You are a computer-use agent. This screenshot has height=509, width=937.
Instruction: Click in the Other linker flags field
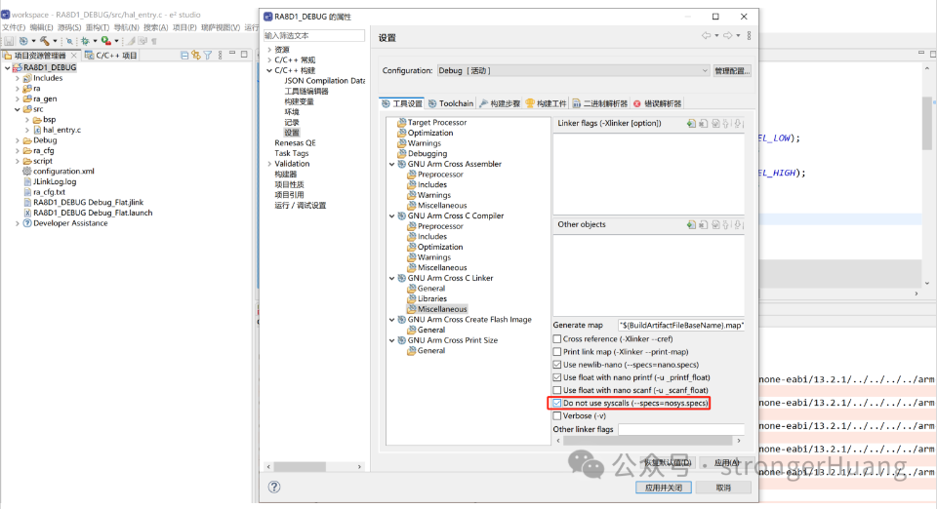point(681,429)
